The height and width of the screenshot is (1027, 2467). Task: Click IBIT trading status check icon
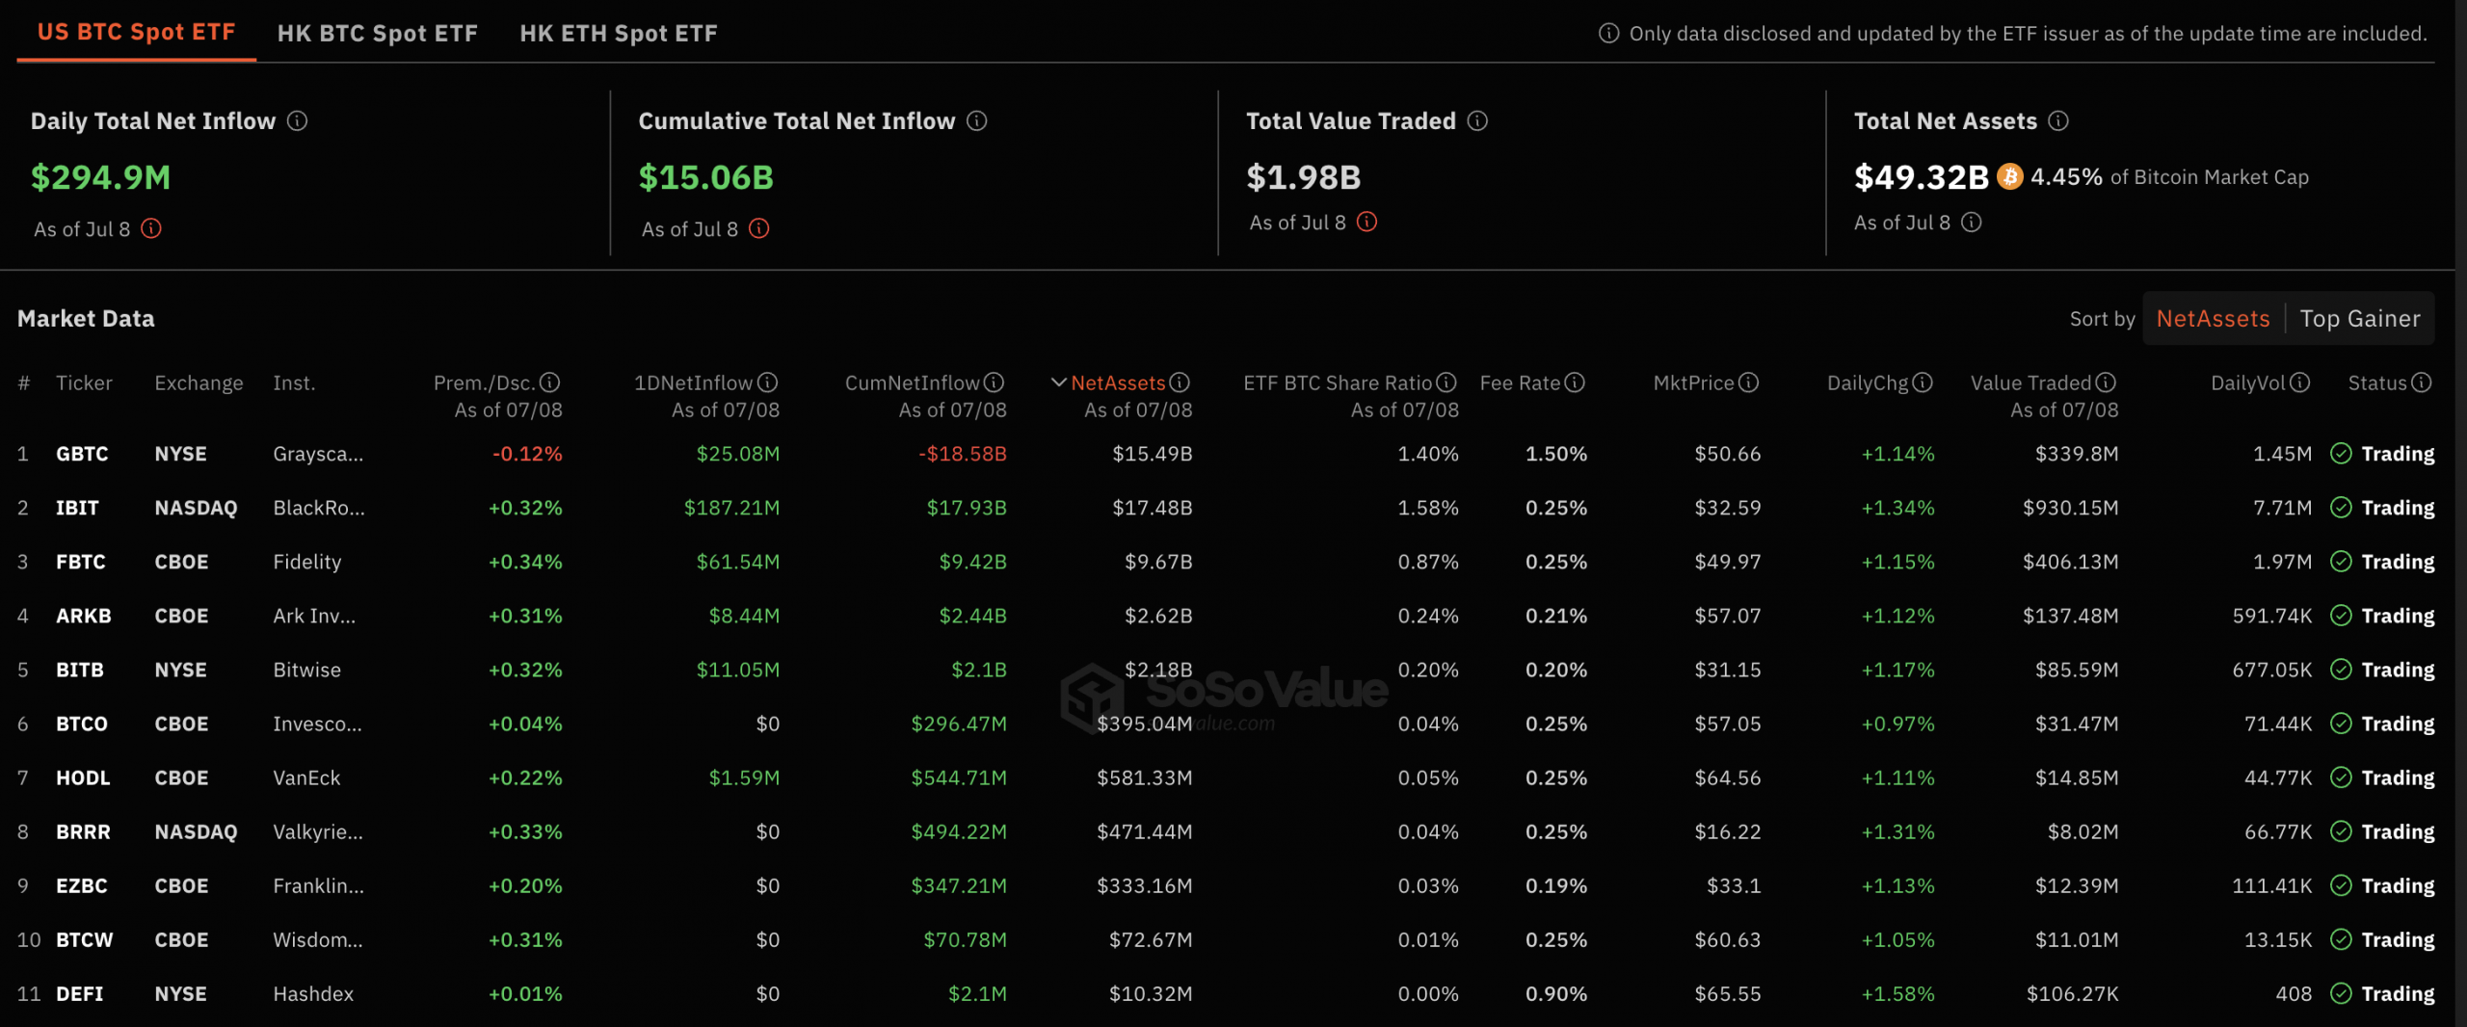pos(2341,507)
